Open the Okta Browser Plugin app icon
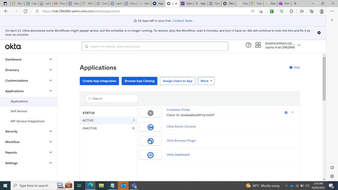The width and height of the screenshot is (338, 190). [150, 141]
